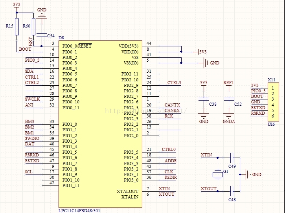Click the PIO3_5 pin name

pyautogui.click(x=131, y=152)
